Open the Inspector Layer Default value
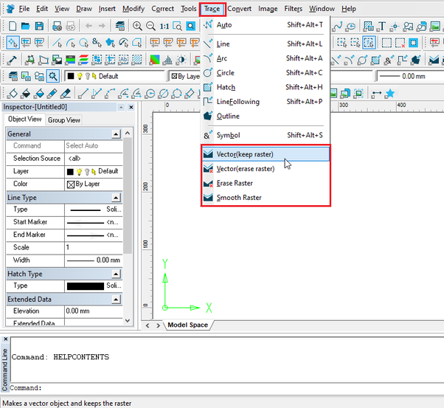444x408 pixels. coord(94,171)
